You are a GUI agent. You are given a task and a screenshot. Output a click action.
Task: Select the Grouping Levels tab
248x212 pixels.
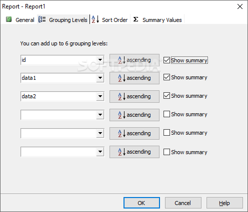click(63, 19)
